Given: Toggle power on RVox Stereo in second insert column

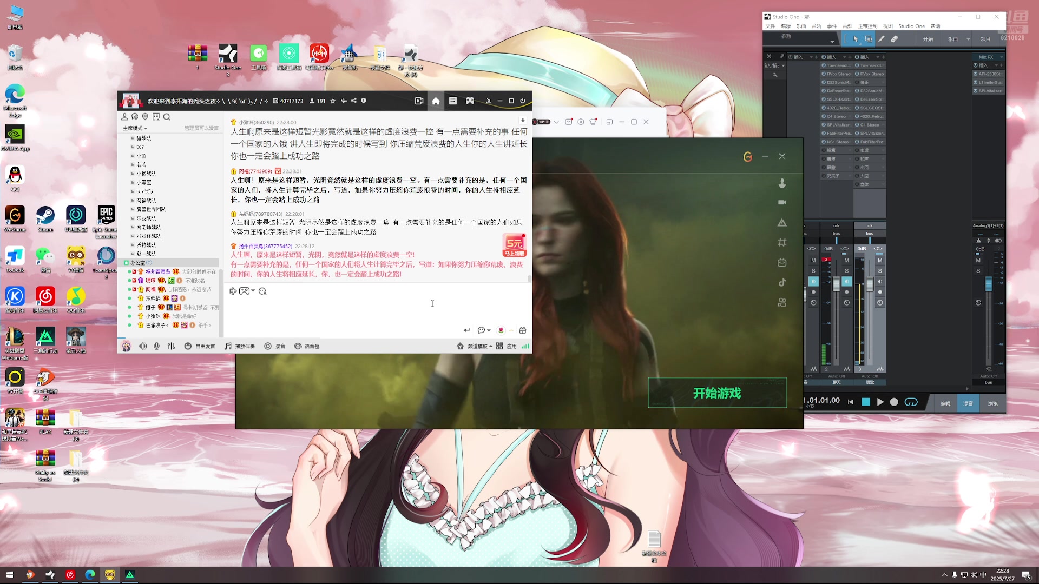Looking at the screenshot, I should 857,74.
